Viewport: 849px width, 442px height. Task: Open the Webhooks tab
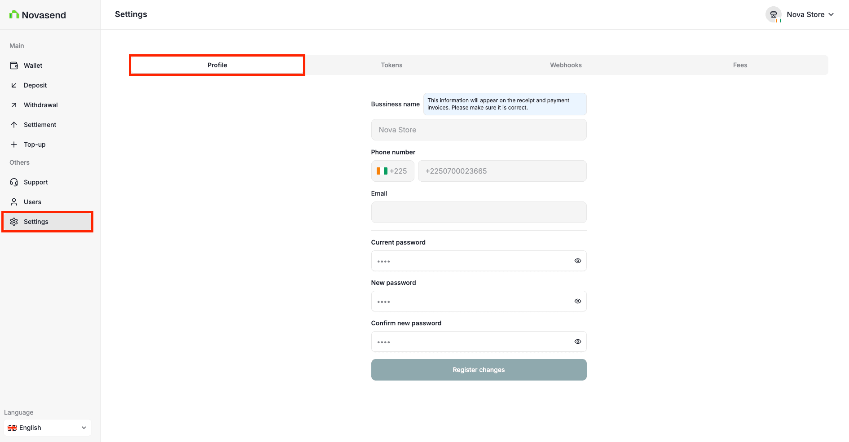coord(565,65)
